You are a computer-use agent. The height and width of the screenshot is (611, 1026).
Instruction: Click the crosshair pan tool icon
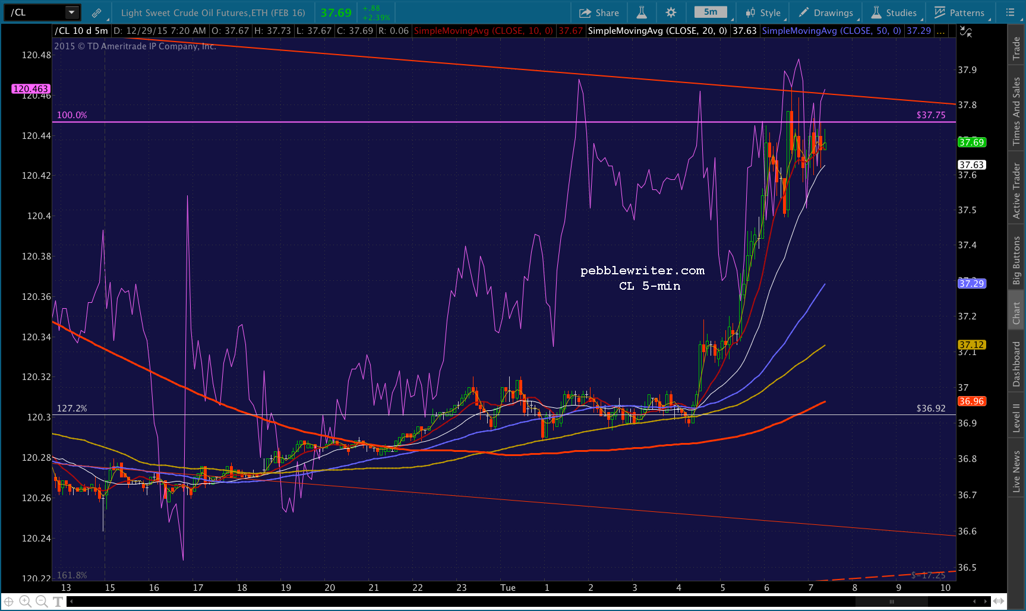(x=9, y=601)
